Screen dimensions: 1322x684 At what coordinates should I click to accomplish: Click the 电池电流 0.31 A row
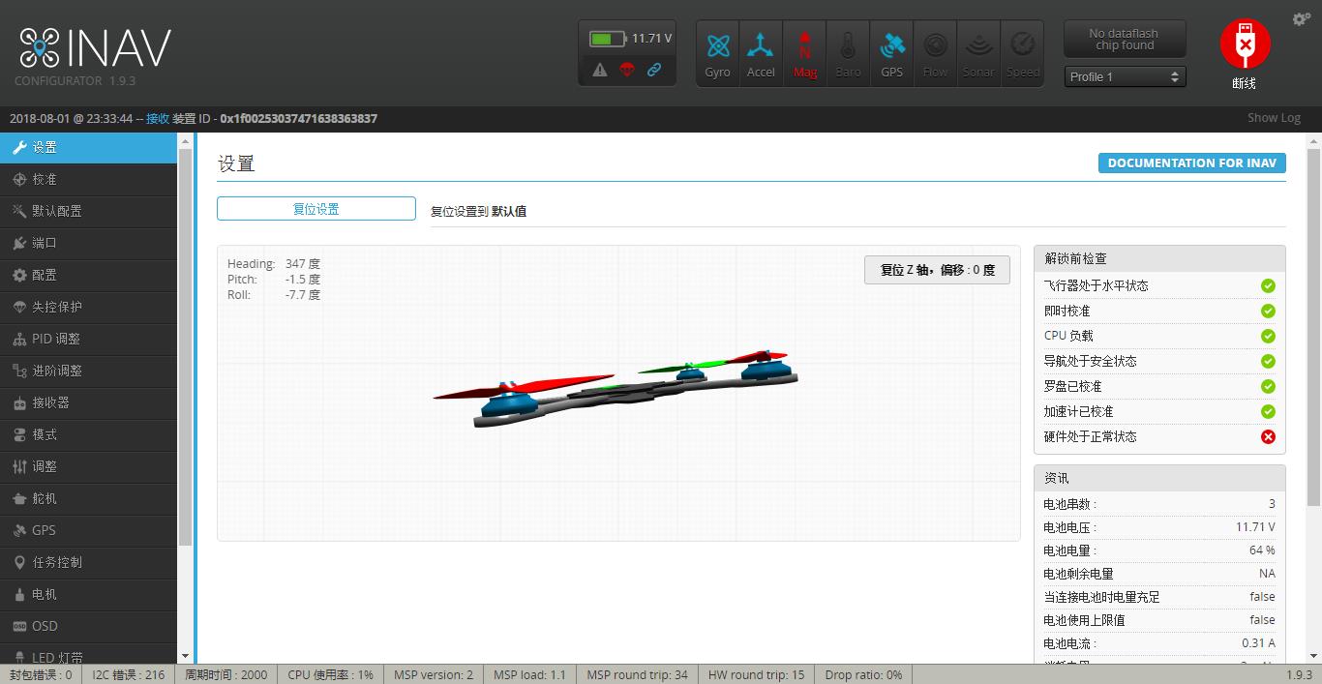tap(1159, 643)
